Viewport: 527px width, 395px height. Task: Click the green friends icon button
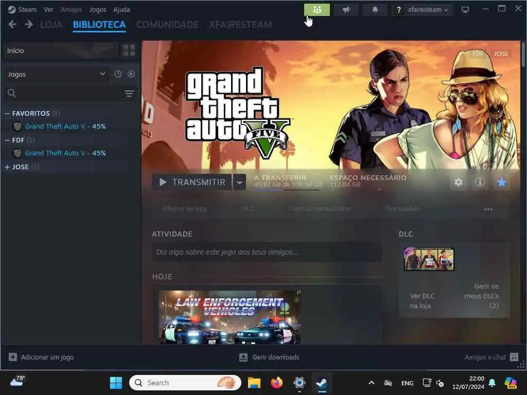point(317,9)
